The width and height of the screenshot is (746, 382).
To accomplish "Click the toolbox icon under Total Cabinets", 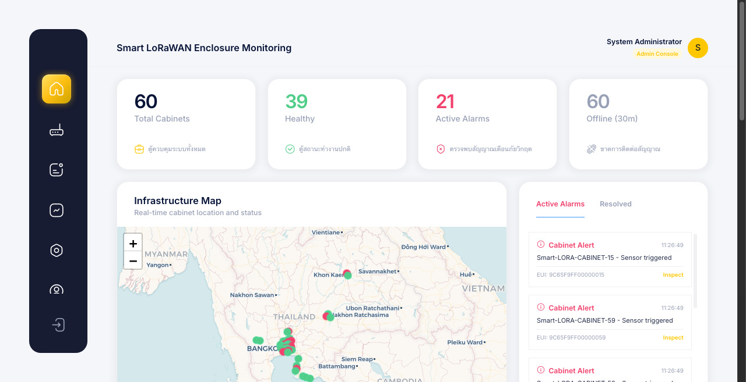I will pyautogui.click(x=139, y=149).
